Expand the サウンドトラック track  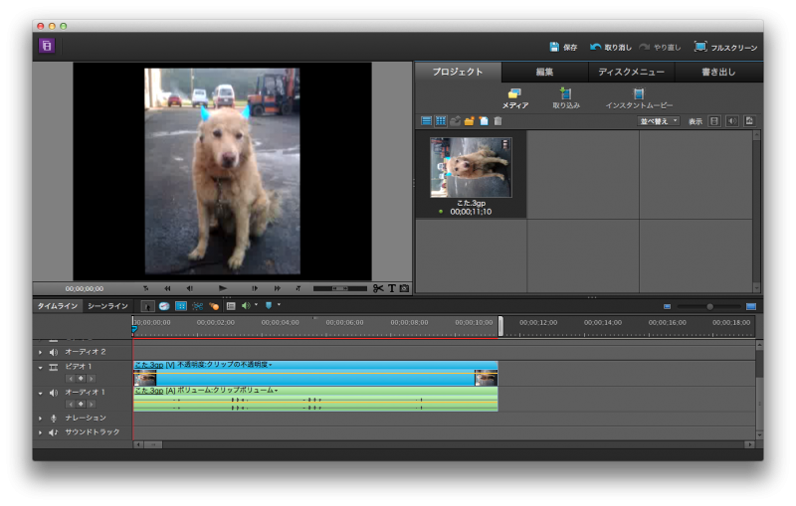pyautogui.click(x=40, y=432)
